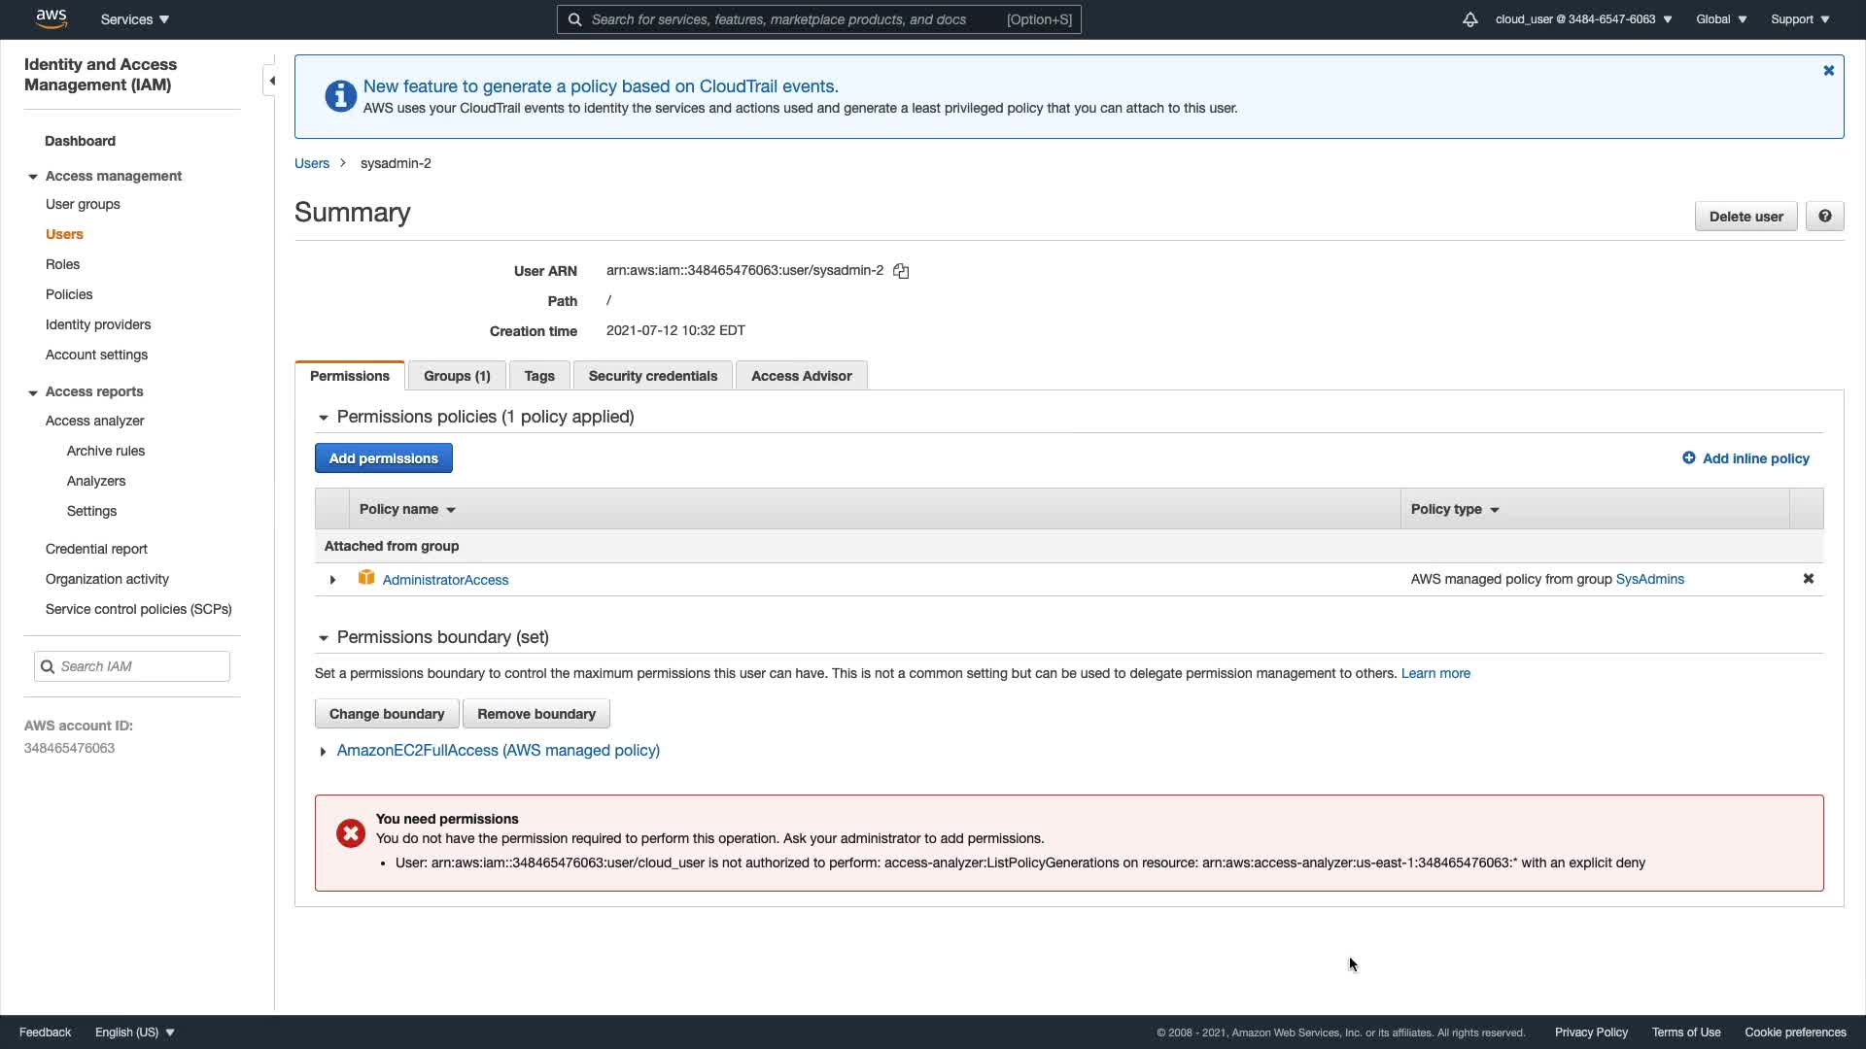Click the Add inline policy plus icon

pos(1688,458)
